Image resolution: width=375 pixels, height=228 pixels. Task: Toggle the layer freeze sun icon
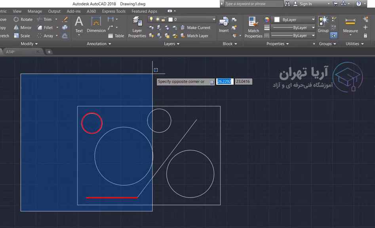[157, 19]
